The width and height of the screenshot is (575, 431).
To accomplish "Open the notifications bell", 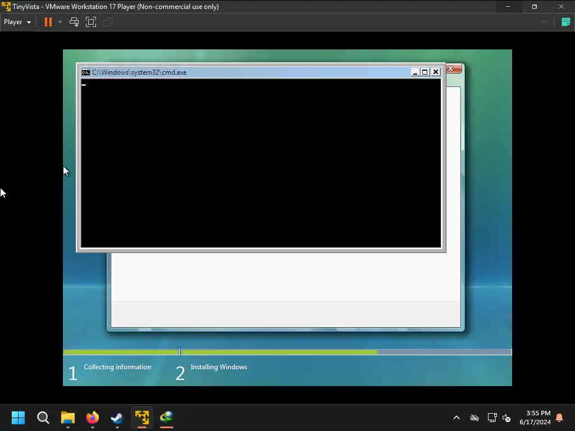I will (x=560, y=418).
